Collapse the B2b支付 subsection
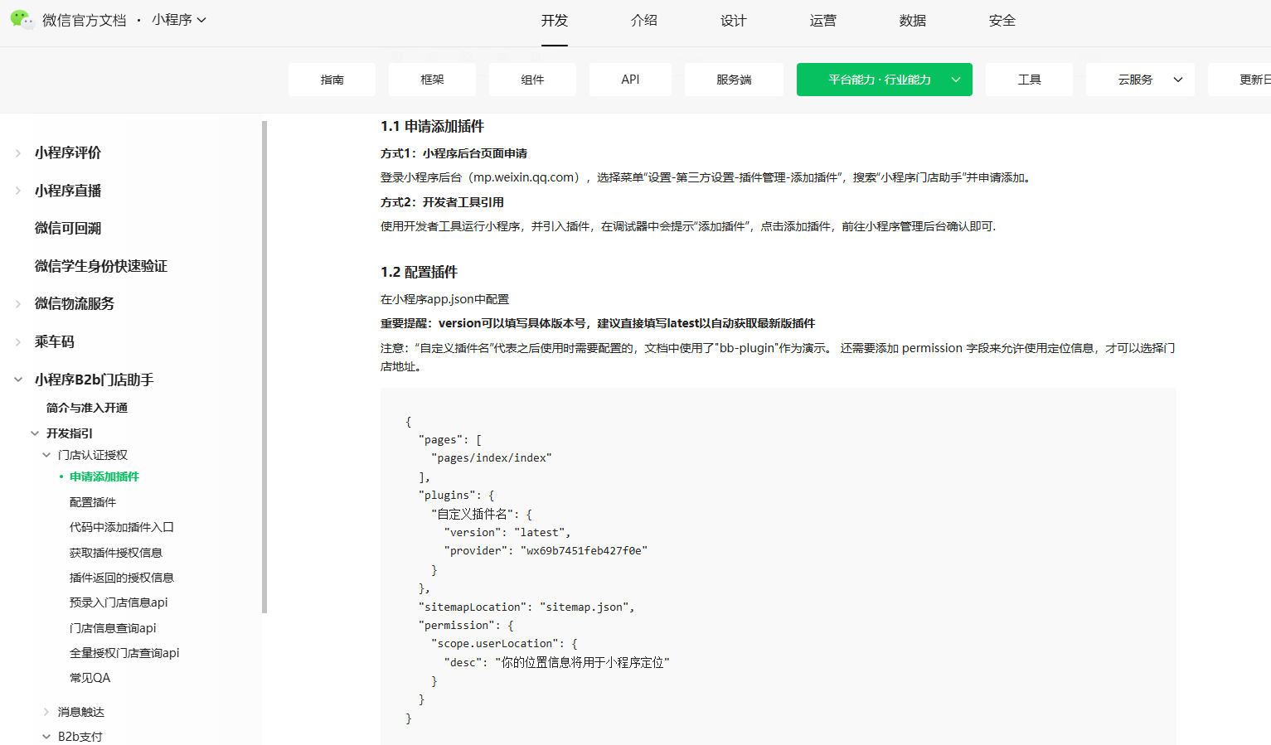Screen dimensions: 1271x745 (x=80, y=737)
